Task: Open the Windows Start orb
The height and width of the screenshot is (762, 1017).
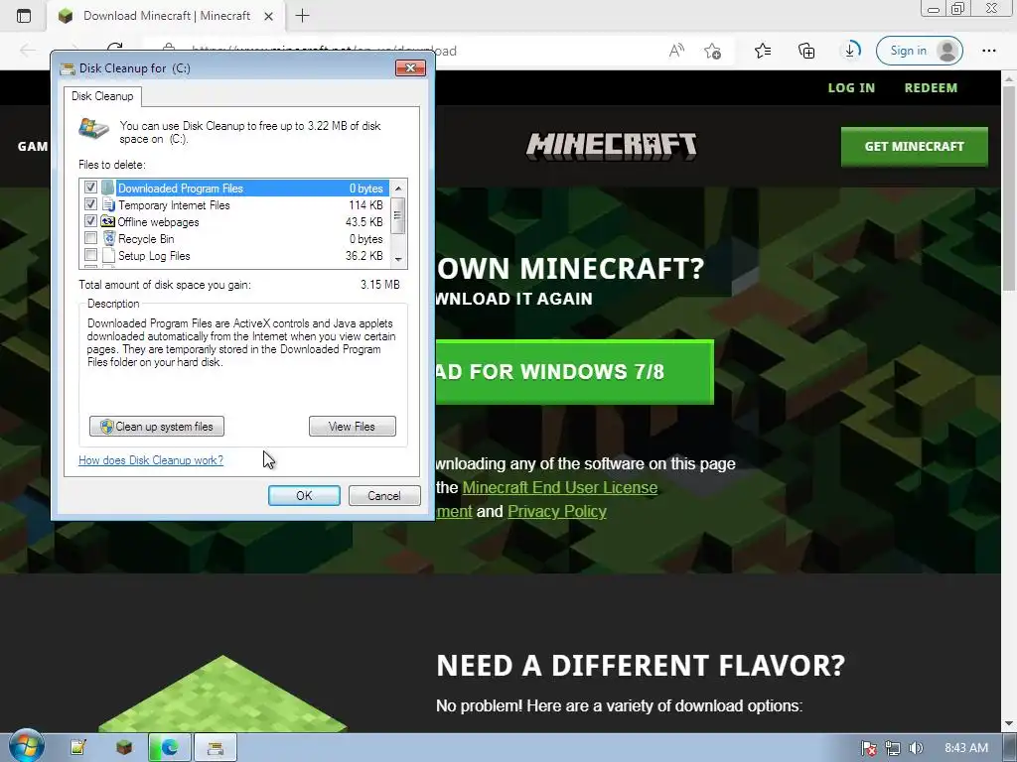Action: point(26,746)
